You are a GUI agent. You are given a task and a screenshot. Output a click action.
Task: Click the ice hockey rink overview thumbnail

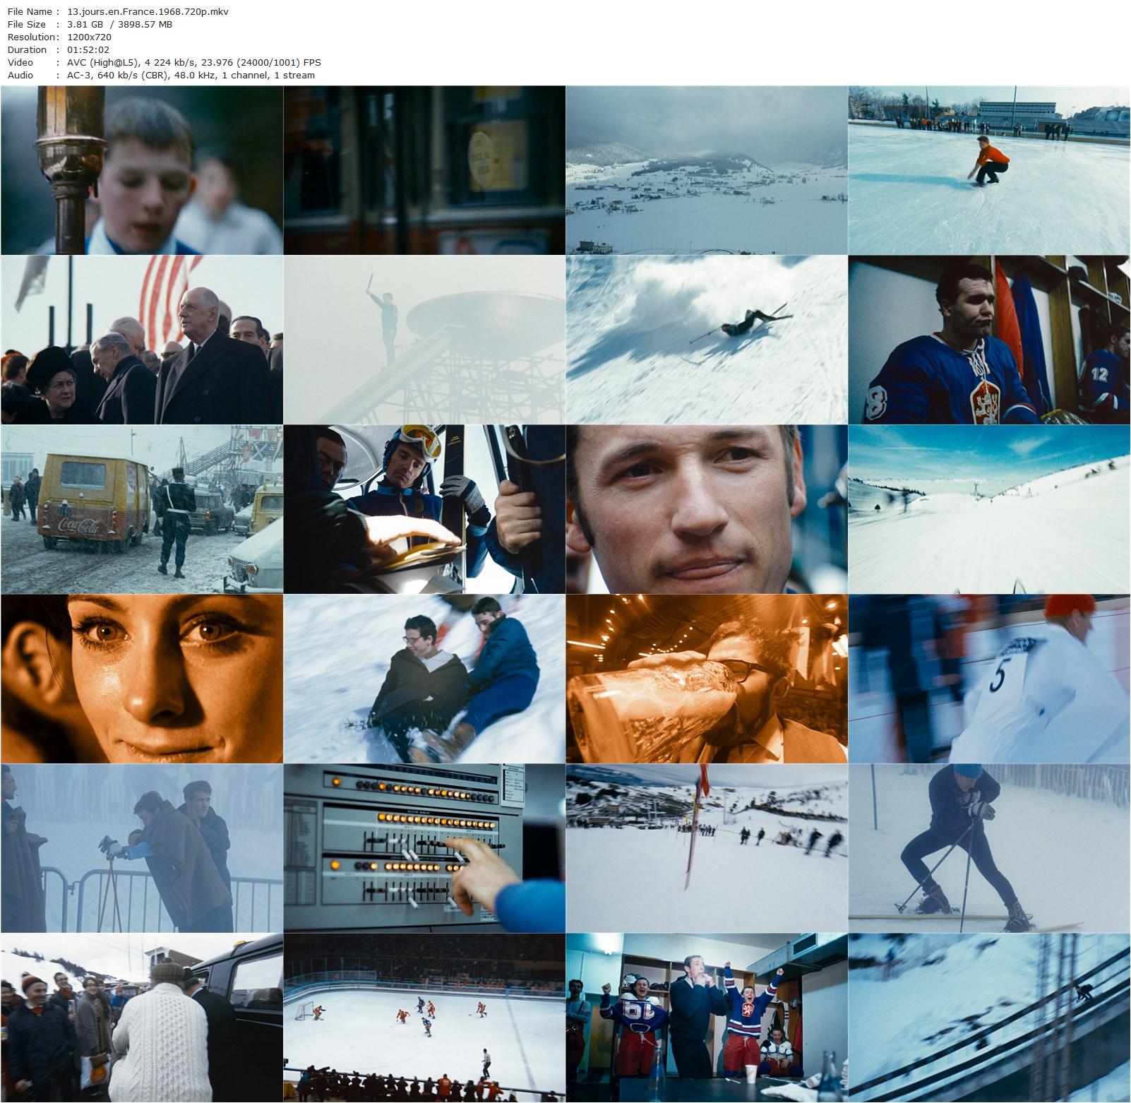424,1018
